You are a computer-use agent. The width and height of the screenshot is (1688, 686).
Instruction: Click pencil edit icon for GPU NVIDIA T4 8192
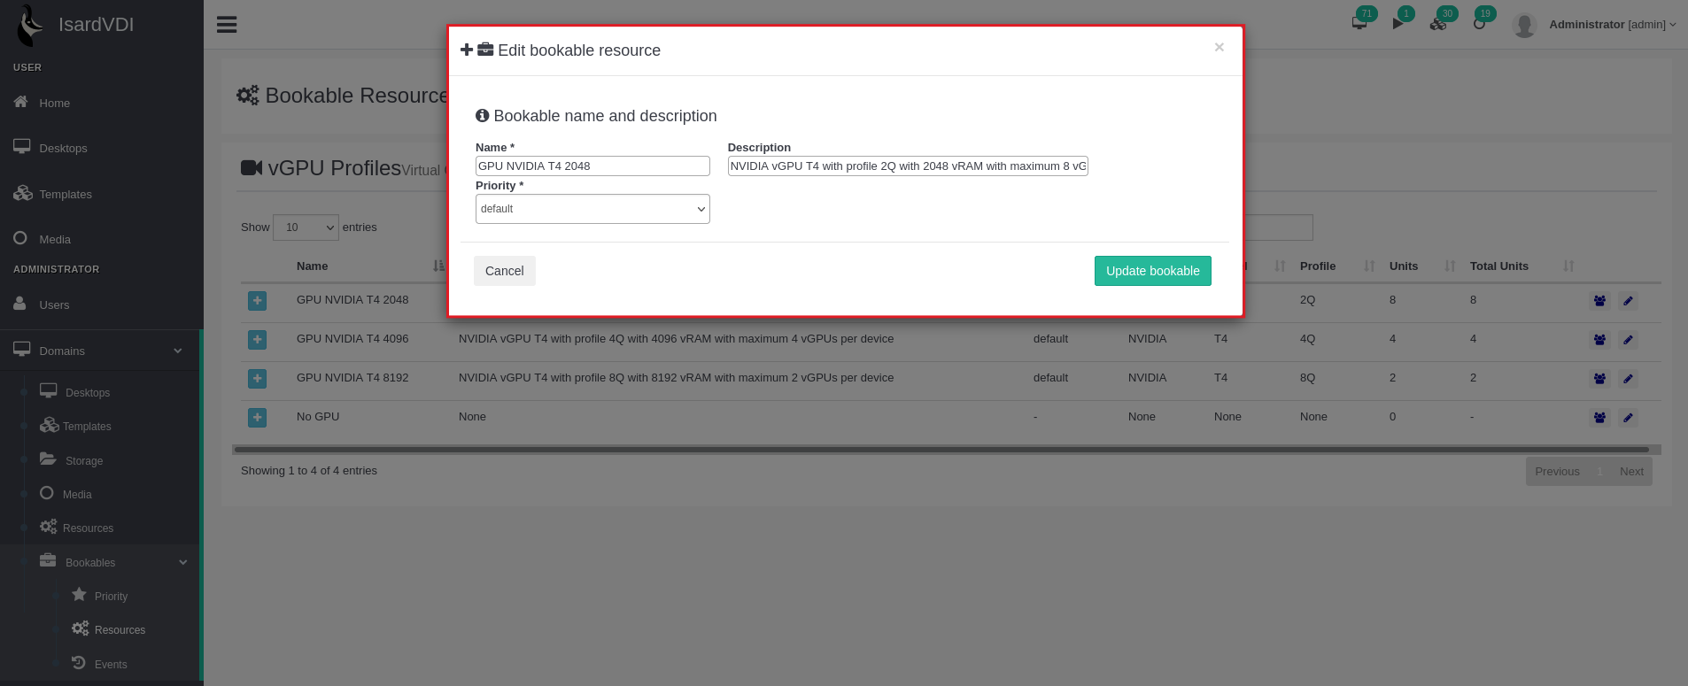click(1628, 379)
